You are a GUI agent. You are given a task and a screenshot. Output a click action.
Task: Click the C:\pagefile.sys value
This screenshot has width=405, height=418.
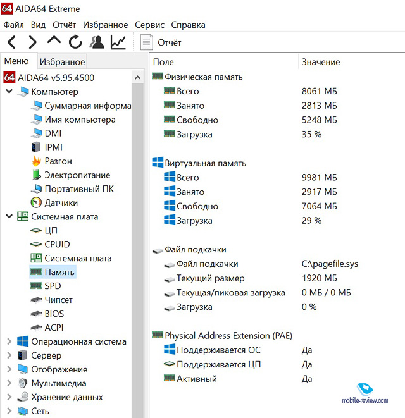pos(330,264)
